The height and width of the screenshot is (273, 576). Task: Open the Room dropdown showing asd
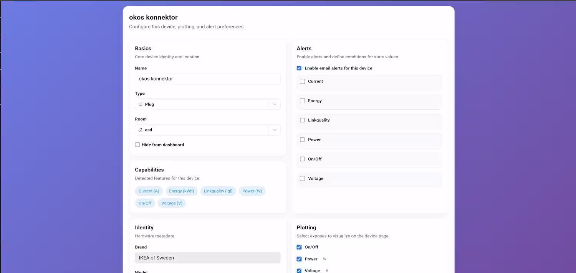tap(275, 130)
